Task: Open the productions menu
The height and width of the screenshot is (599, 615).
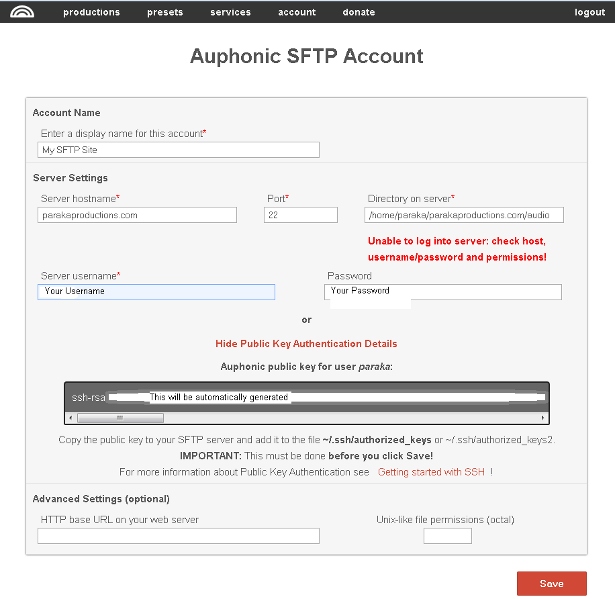Action: coord(91,12)
